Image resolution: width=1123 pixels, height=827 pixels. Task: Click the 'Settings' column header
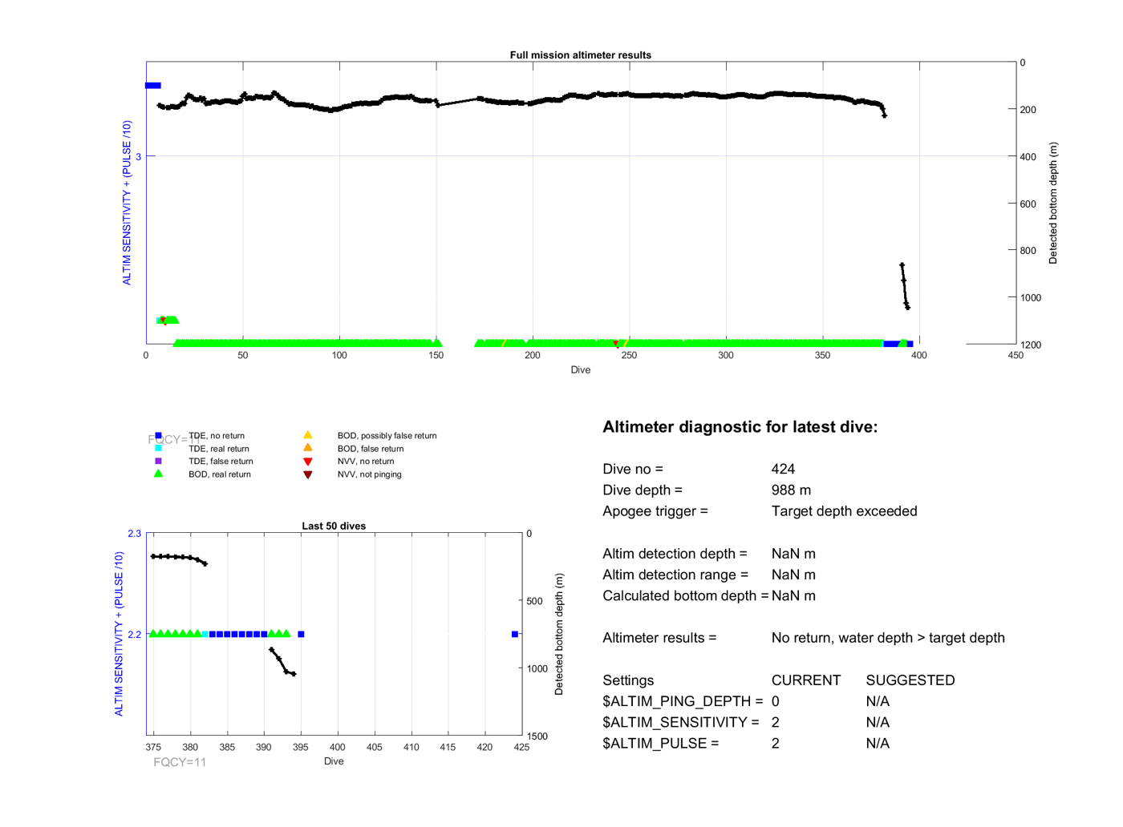628,680
